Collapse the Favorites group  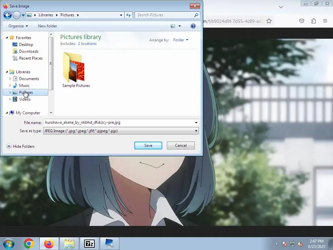7,37
